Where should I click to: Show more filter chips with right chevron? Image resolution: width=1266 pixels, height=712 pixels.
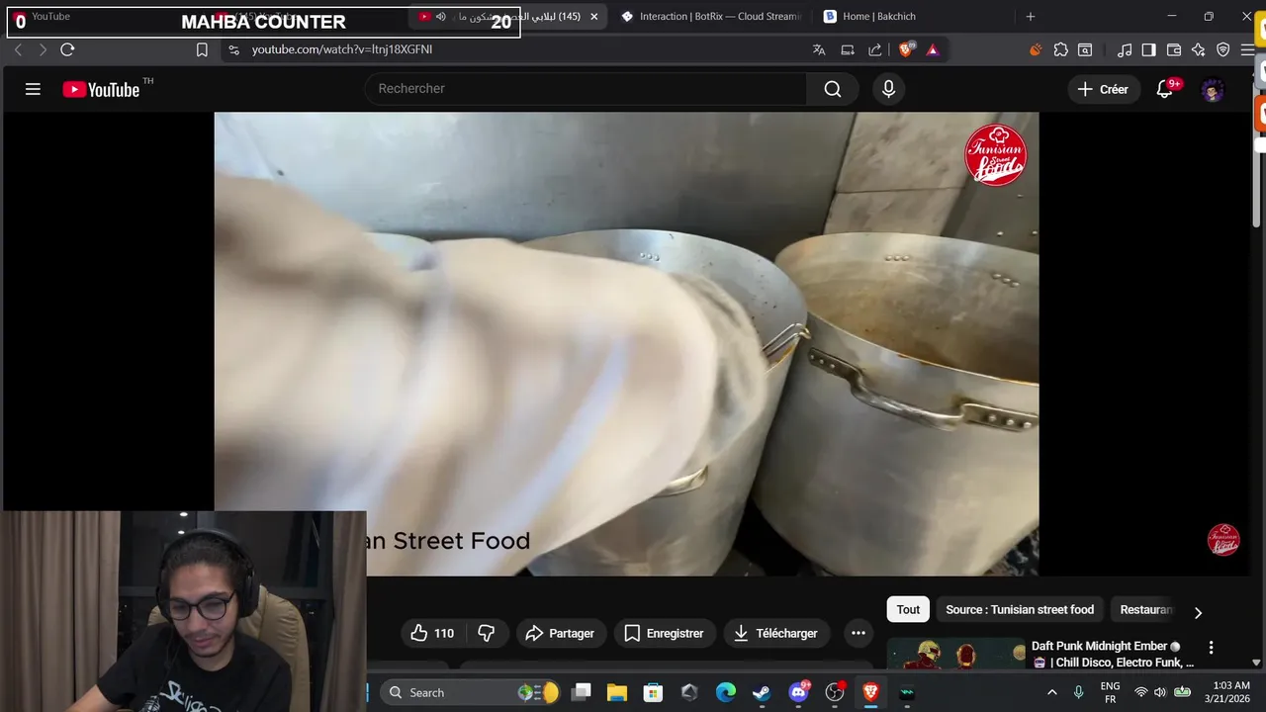tap(1198, 612)
